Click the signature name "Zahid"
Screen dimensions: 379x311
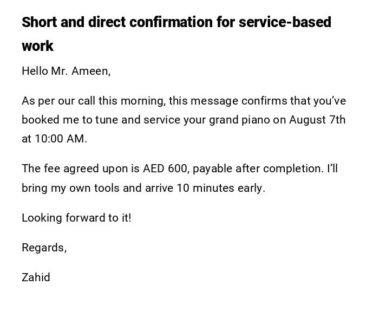[x=36, y=277]
